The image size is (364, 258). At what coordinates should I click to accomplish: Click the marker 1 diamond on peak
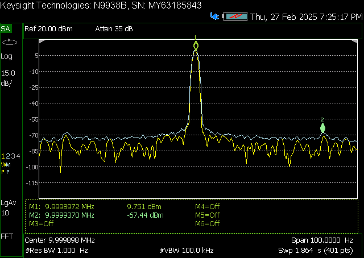pos(196,45)
